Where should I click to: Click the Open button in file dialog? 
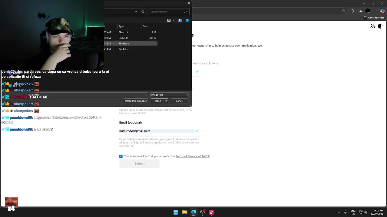pos(158,101)
